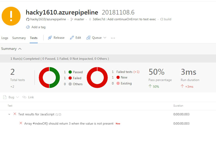The height and width of the screenshot is (165, 216).
Task: Click the hacky1610.azurepipeline title
Action: point(62,12)
